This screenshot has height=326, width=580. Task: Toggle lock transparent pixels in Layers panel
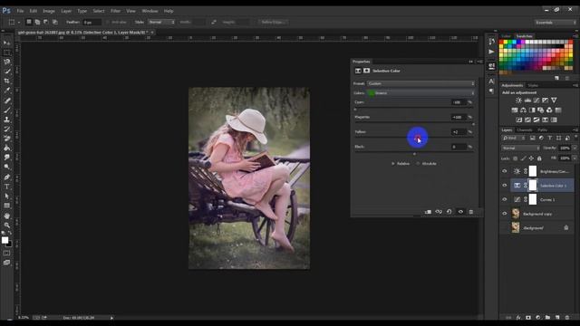click(515, 158)
